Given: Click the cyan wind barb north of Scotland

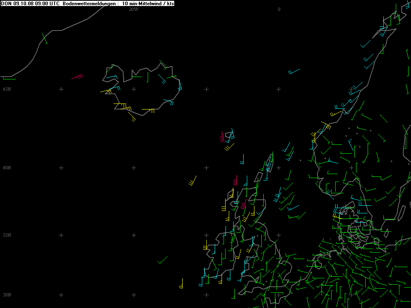Looking at the screenshot, I should click(242, 159).
